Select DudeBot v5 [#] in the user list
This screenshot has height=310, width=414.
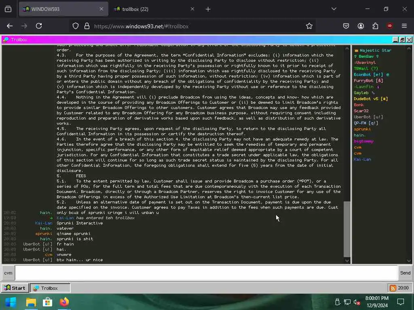[371, 99]
